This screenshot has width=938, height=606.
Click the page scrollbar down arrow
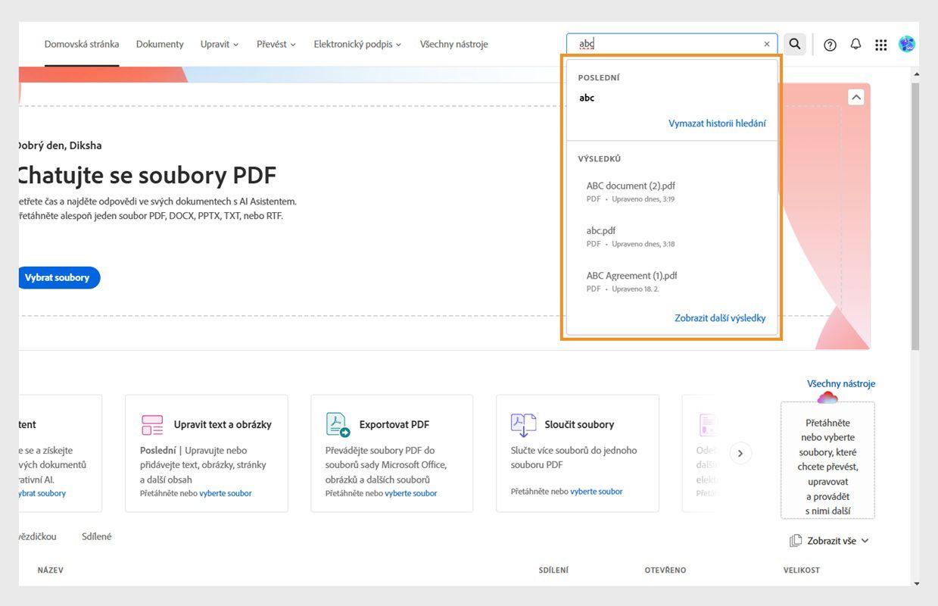[916, 583]
